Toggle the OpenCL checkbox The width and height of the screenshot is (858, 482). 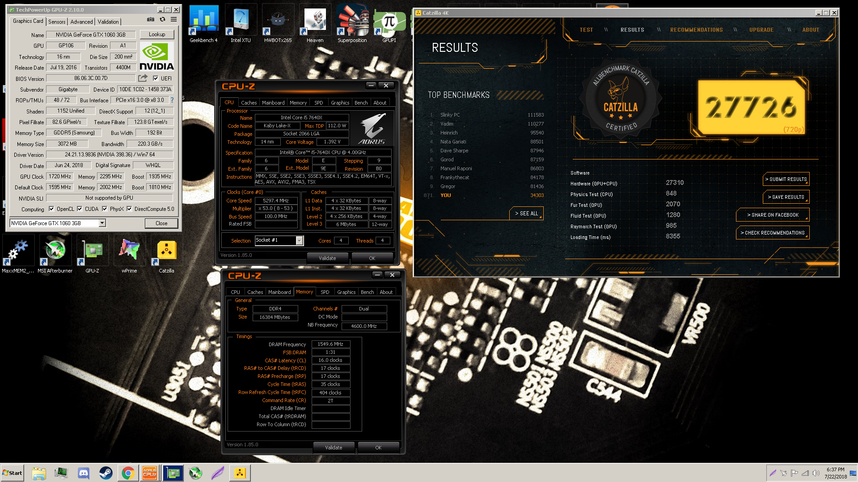point(51,209)
